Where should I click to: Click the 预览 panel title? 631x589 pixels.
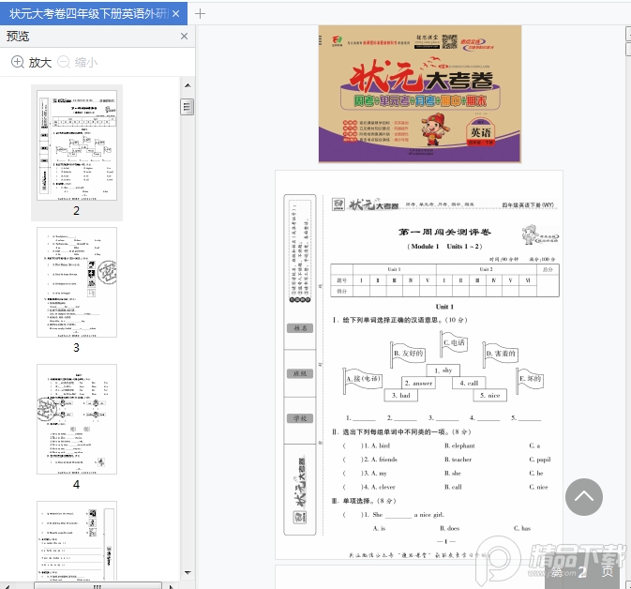point(18,37)
